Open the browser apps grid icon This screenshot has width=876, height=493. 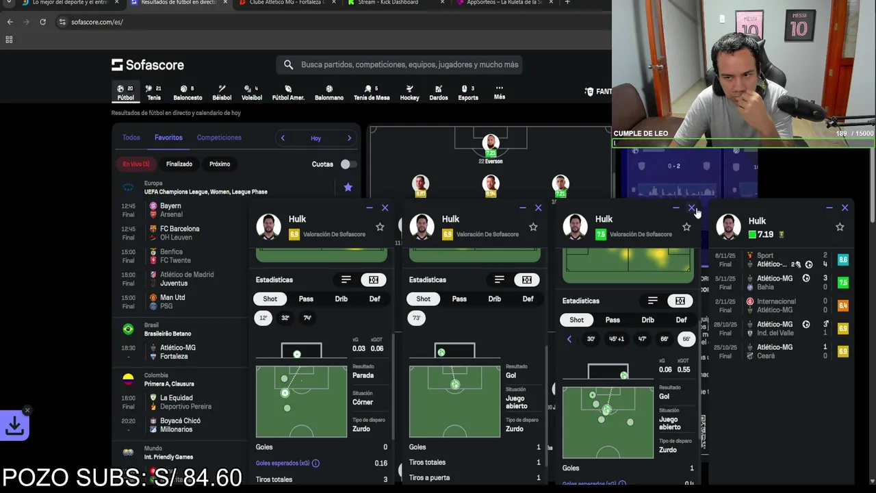point(9,40)
